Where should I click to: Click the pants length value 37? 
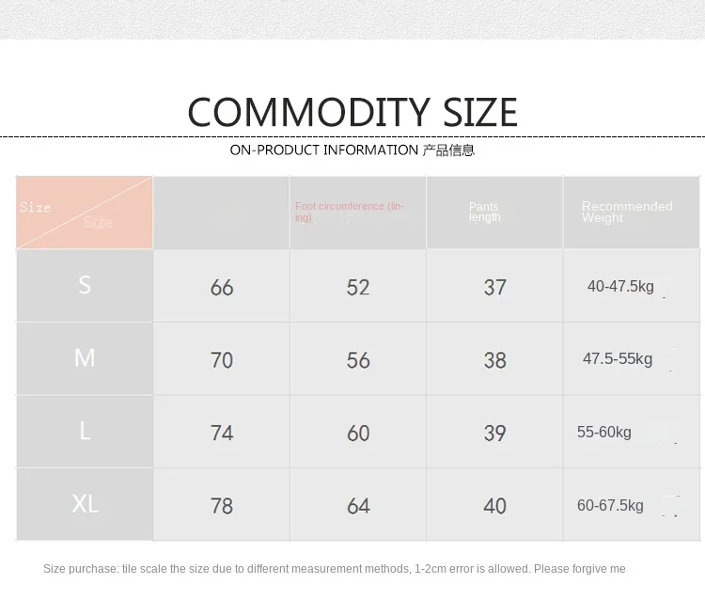[495, 288]
